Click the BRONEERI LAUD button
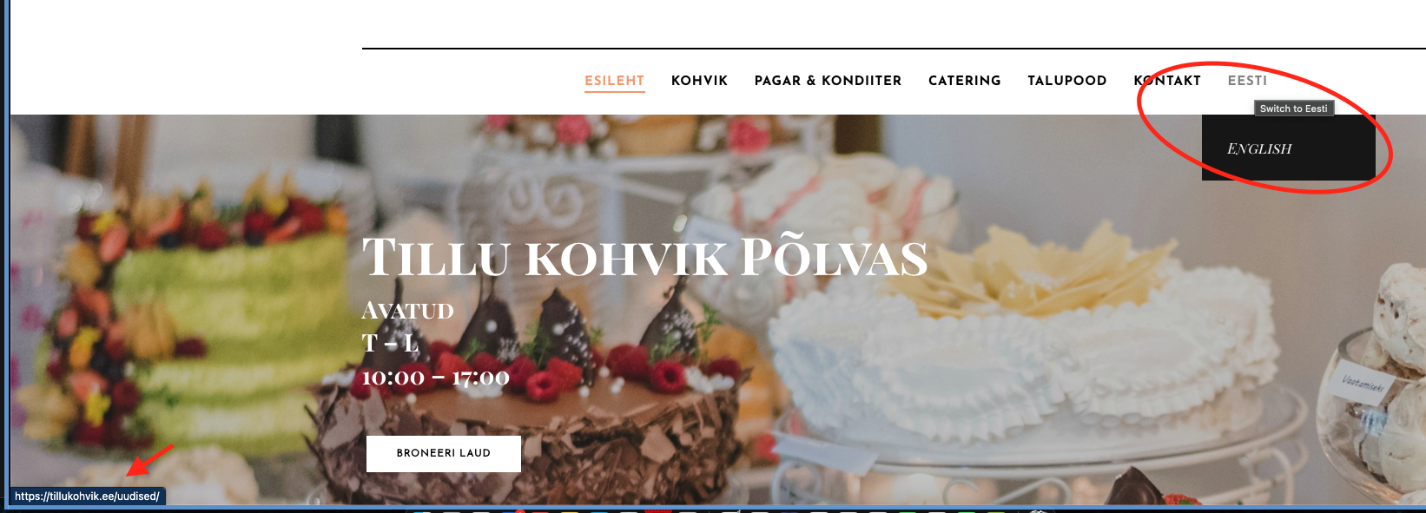Screen dimensions: 1426x513 pyautogui.click(x=444, y=454)
